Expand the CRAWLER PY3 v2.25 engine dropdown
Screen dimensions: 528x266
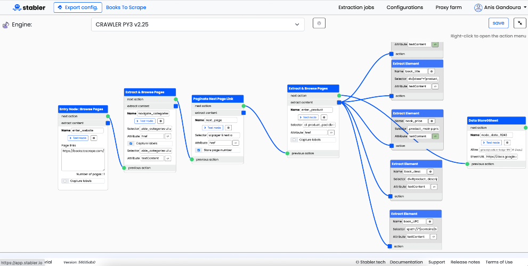pyautogui.click(x=198, y=24)
